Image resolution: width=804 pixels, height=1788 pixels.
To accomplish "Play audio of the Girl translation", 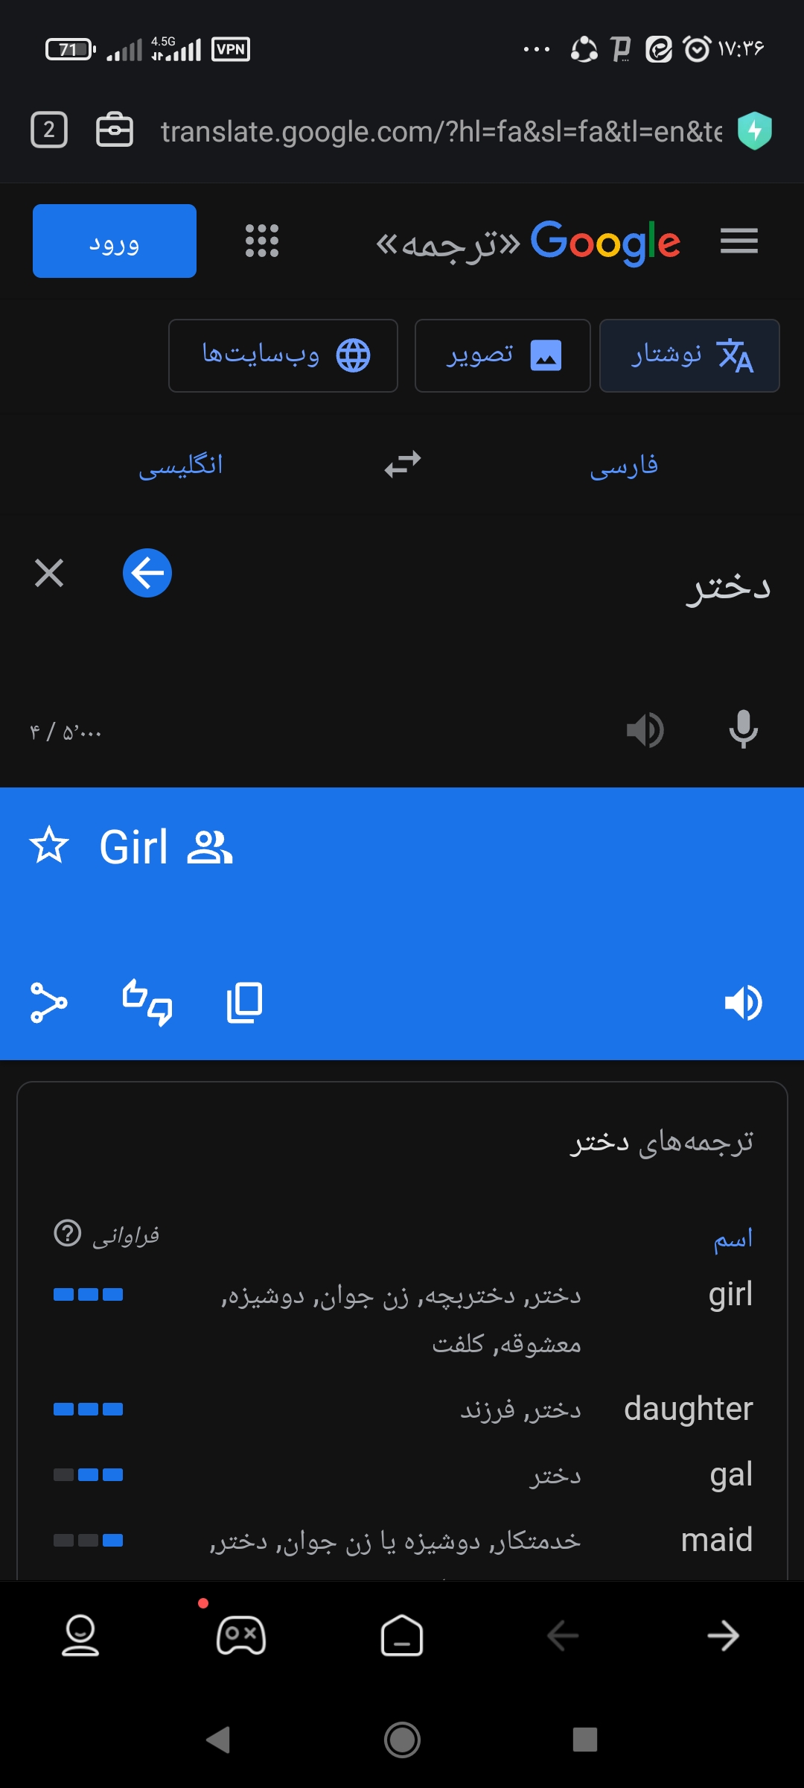I will 743,1002.
